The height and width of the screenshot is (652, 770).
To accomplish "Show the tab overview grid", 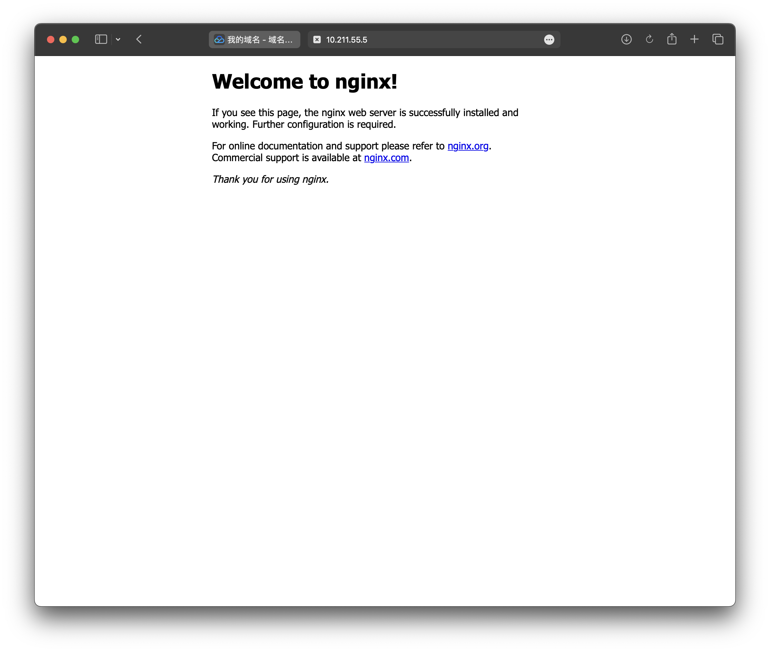I will [x=718, y=39].
